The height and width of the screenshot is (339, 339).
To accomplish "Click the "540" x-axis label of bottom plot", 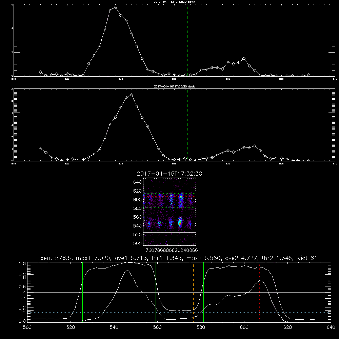I will 114,327.
